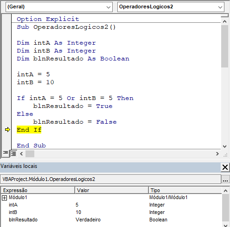The height and width of the screenshot is (227, 230).
Task: Click the horizontal scroll left arrow
Action: (x=21, y=154)
